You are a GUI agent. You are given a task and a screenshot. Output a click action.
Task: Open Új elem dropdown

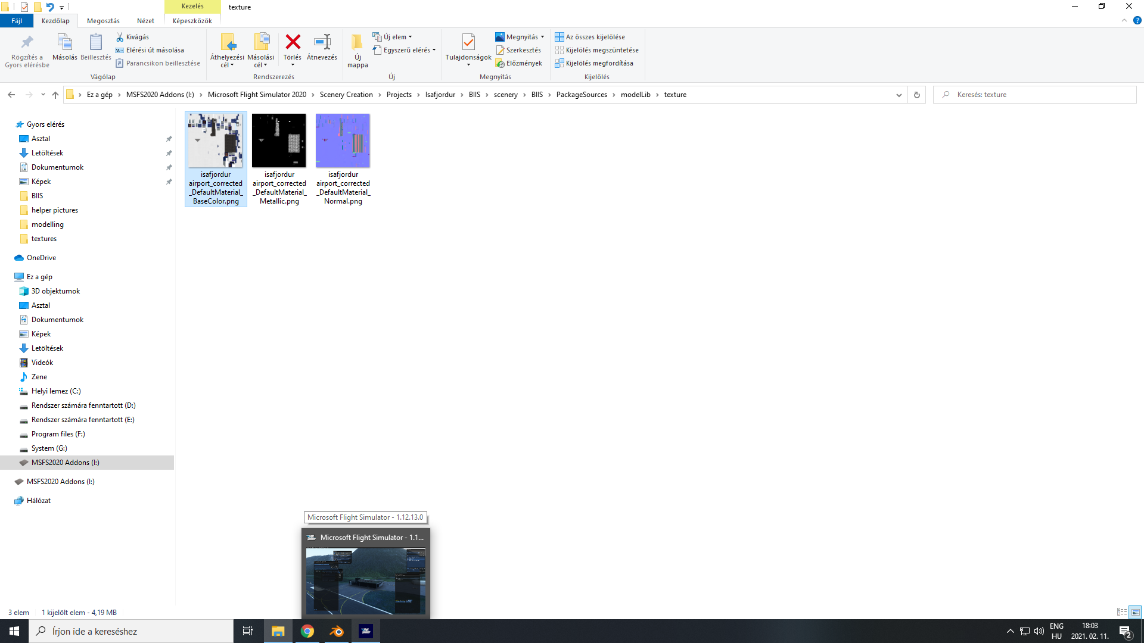coord(392,37)
